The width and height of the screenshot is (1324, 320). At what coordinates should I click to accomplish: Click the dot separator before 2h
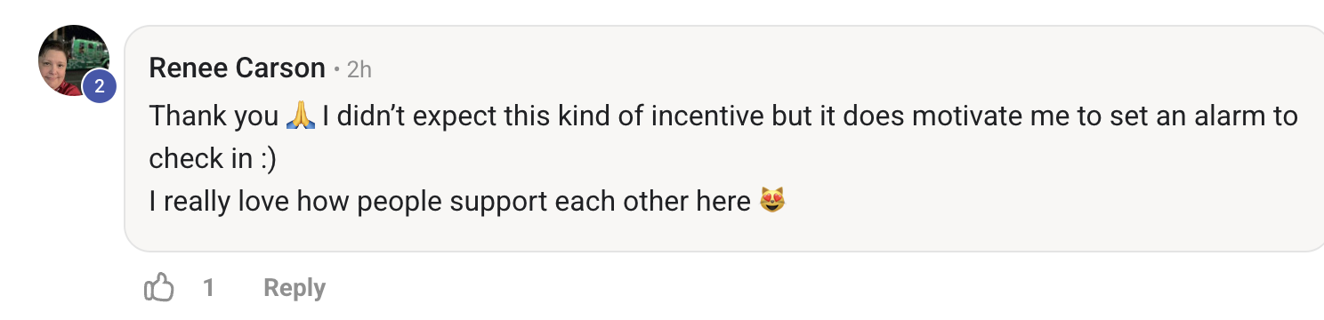336,69
